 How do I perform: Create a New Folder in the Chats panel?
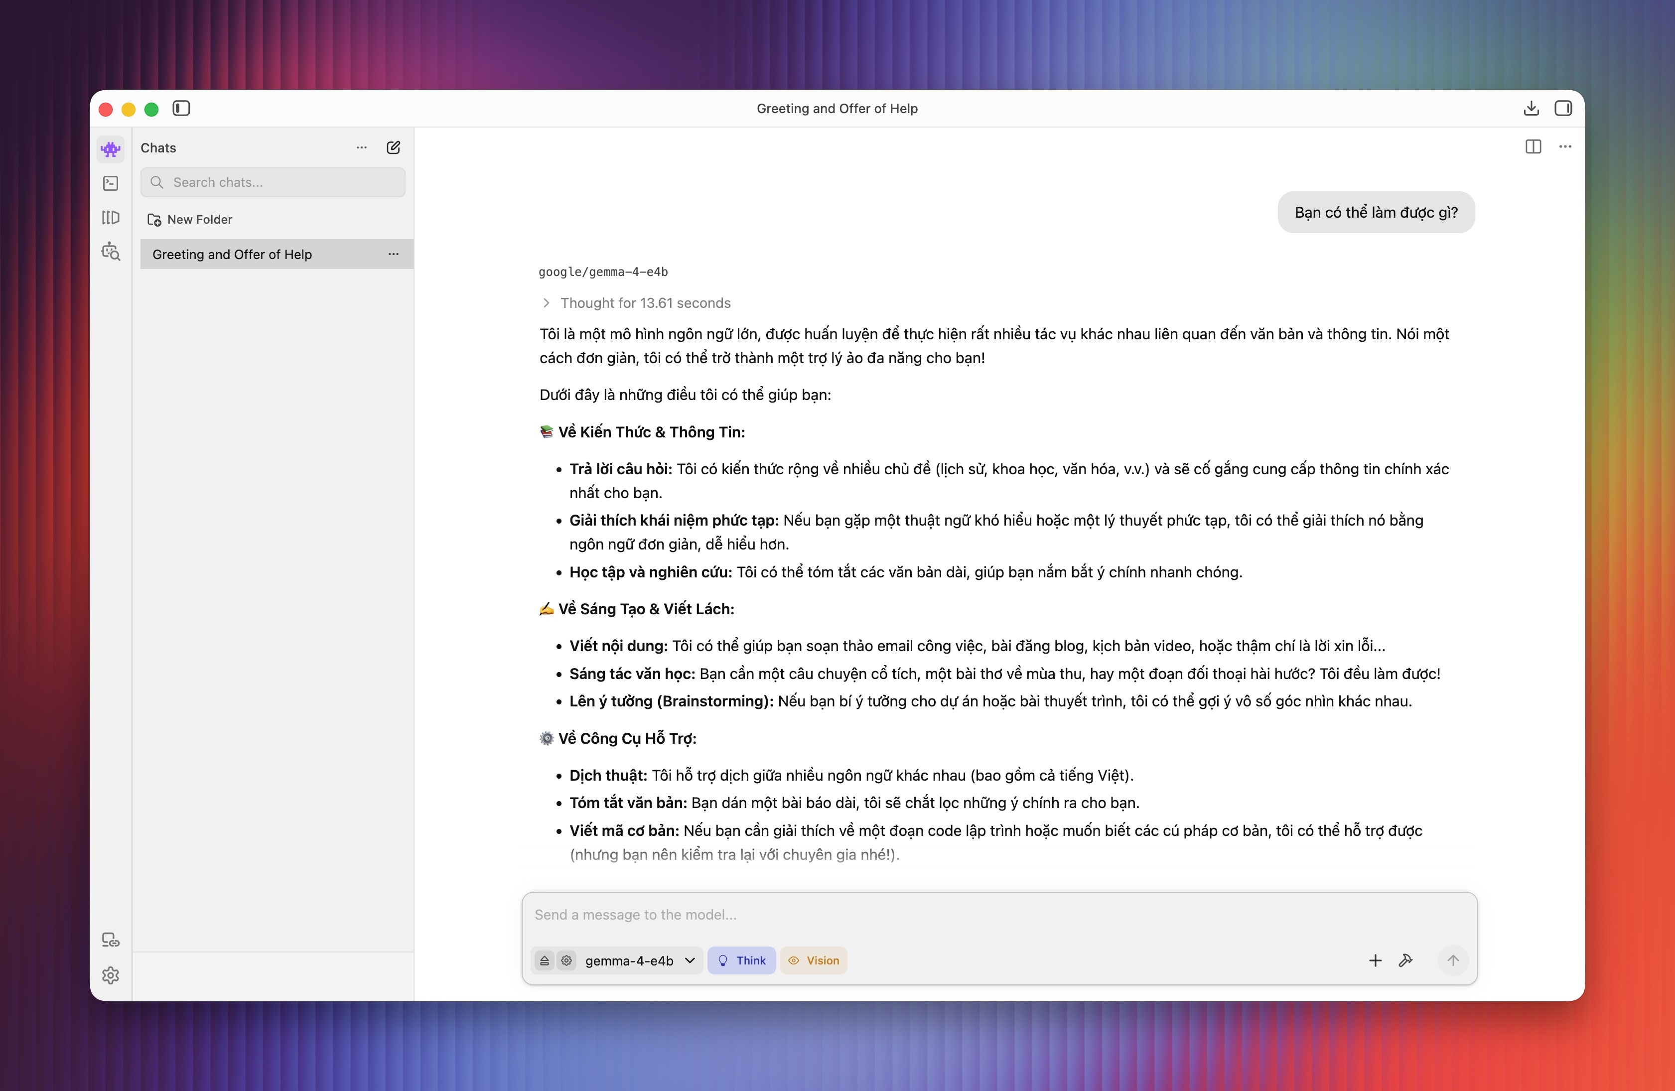point(190,220)
